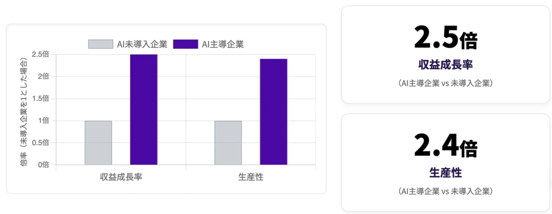The height and width of the screenshot is (214, 552).
Task: Click the 収益成長率 heading in stat card
Action: click(x=445, y=64)
